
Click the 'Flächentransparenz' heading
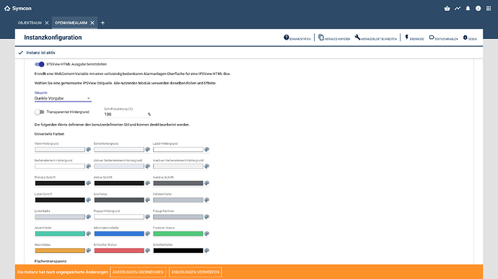tap(51, 261)
